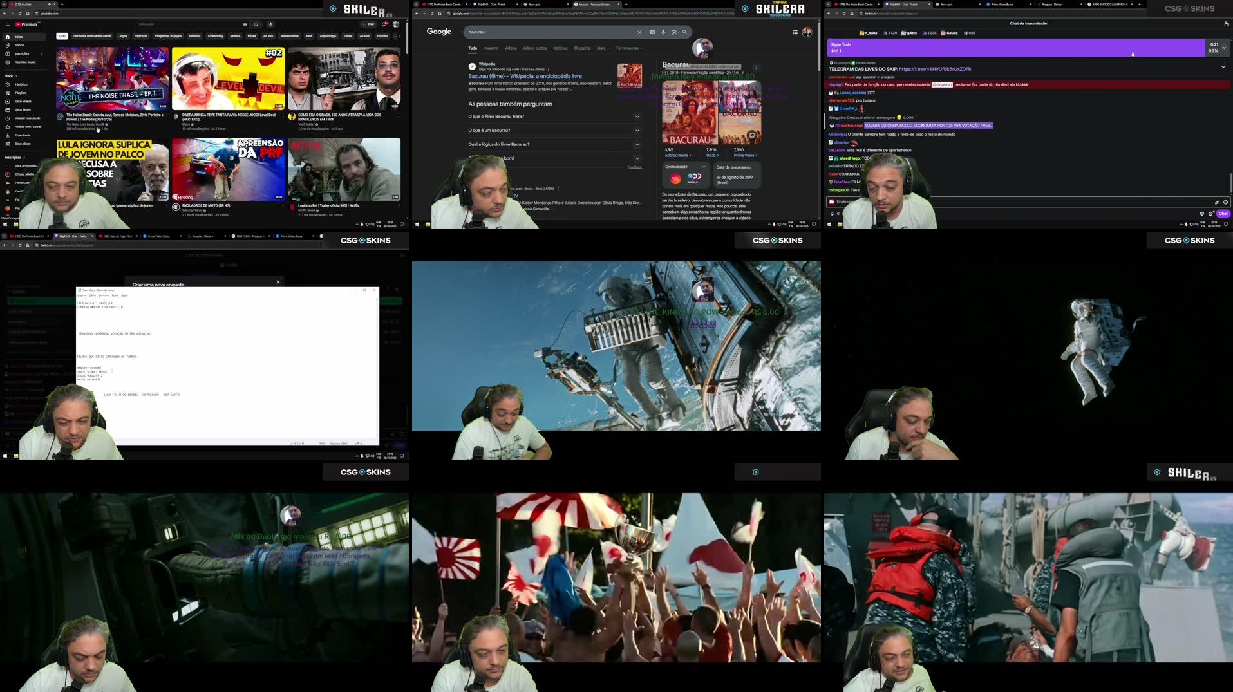
Task: Click Google's search by image camera icon
Action: coord(673,32)
